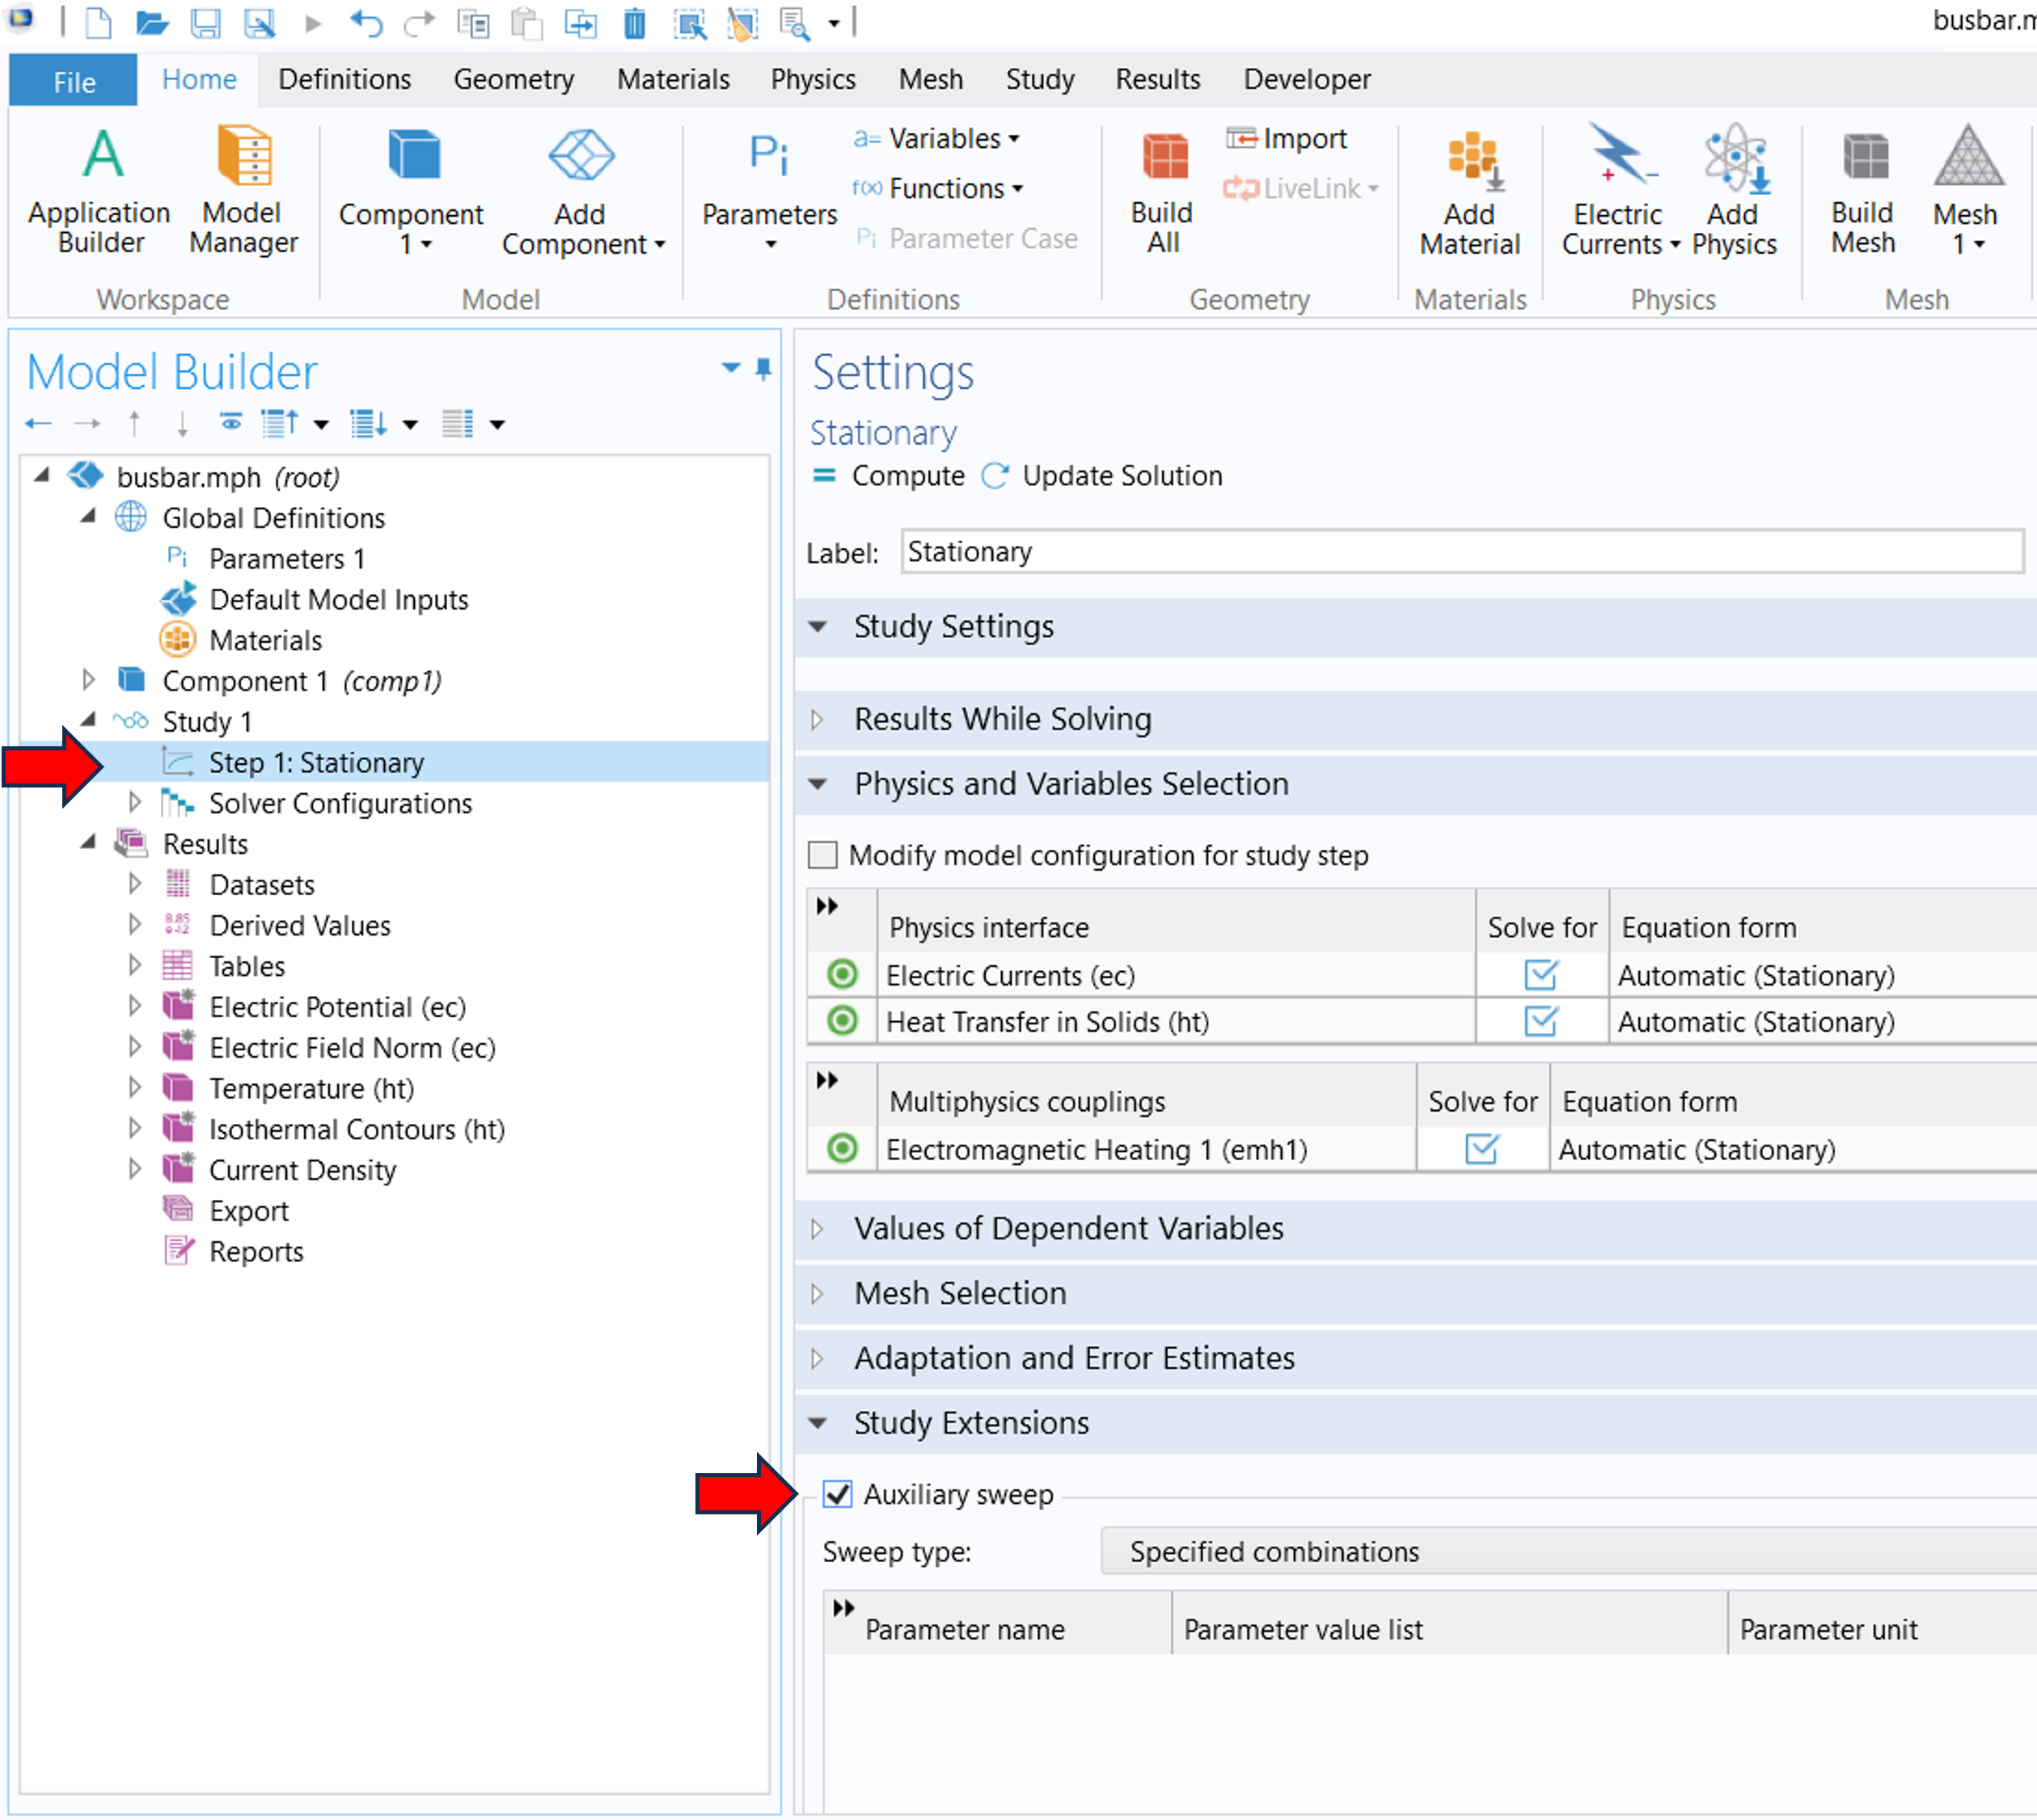Click the Compute button
This screenshot has height=1820, width=2037.
point(889,476)
